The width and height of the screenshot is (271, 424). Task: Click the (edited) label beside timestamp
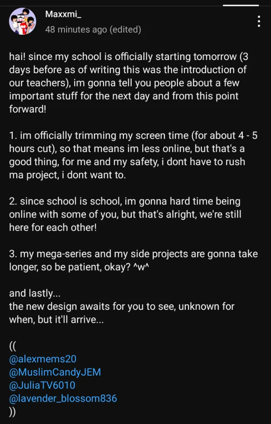click(x=125, y=29)
